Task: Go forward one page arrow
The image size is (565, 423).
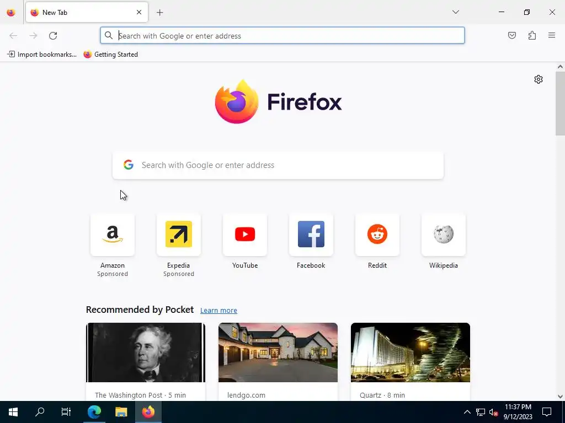Action: point(33,36)
